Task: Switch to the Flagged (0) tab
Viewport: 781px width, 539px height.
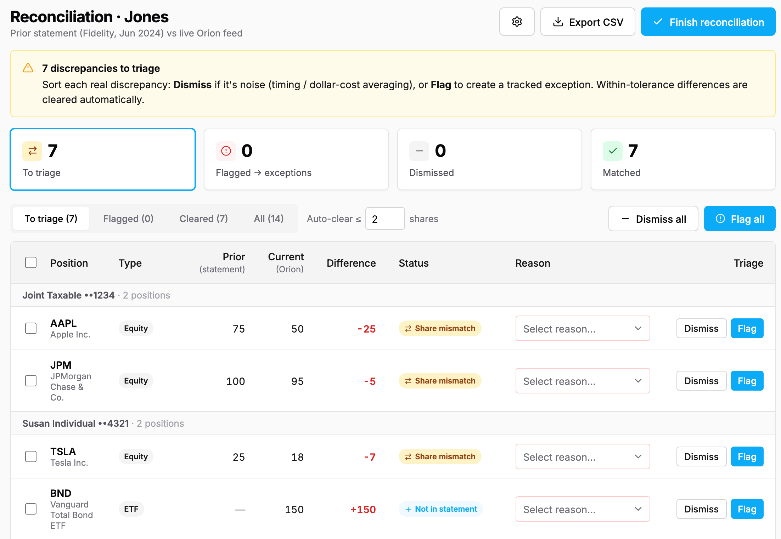Action: point(128,219)
